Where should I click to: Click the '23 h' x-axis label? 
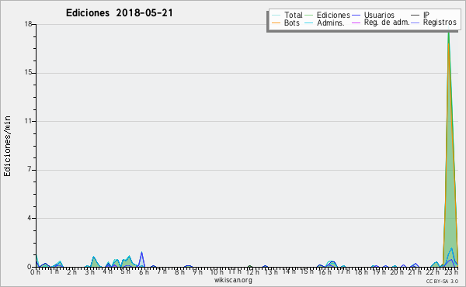450,271
